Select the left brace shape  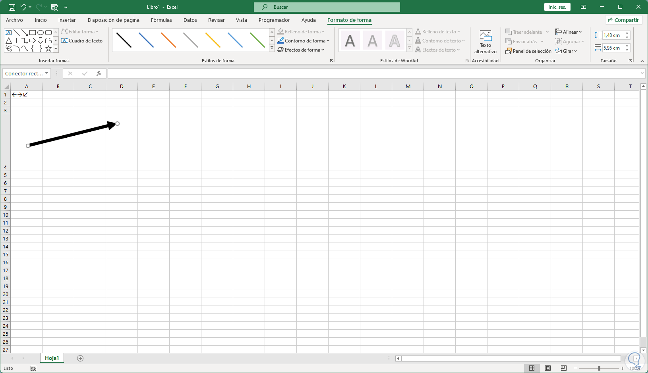(33, 48)
